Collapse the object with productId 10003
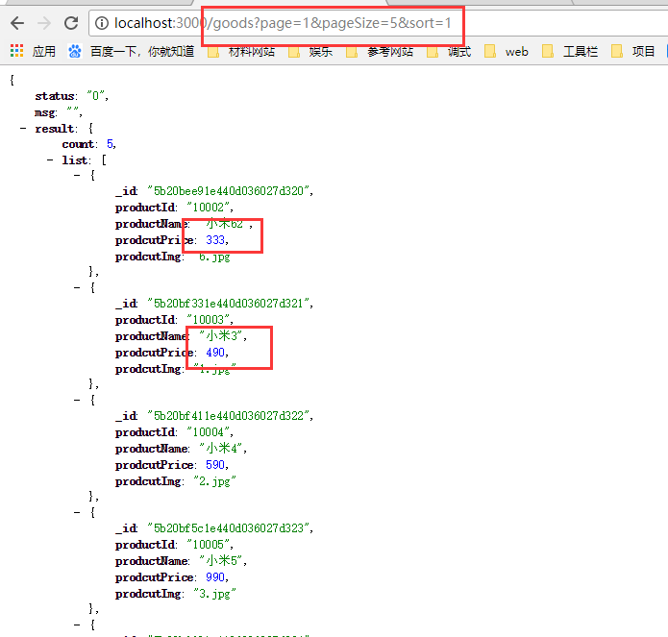This screenshot has height=637, width=668. (77, 287)
